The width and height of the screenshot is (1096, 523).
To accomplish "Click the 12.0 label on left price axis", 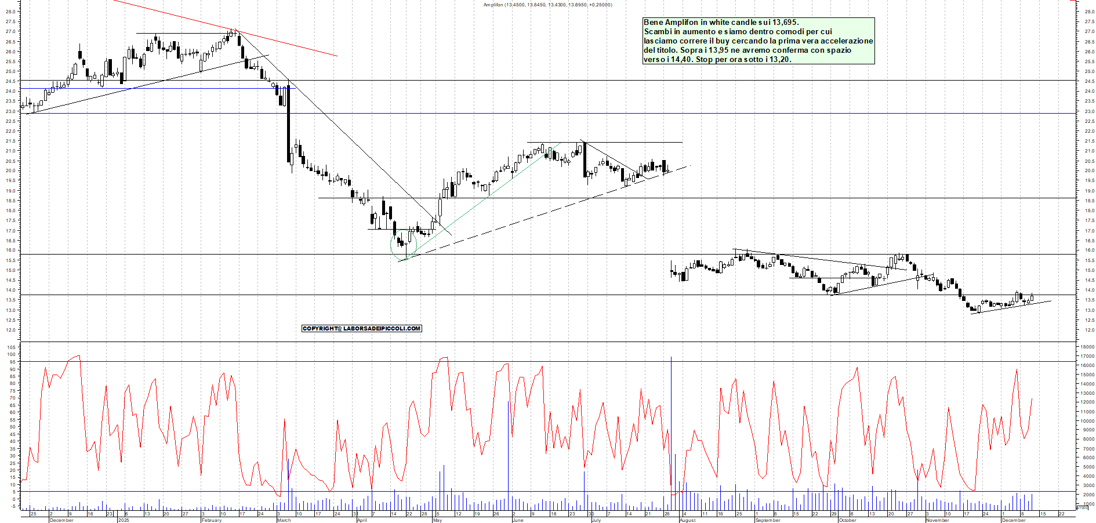I will pyautogui.click(x=10, y=330).
